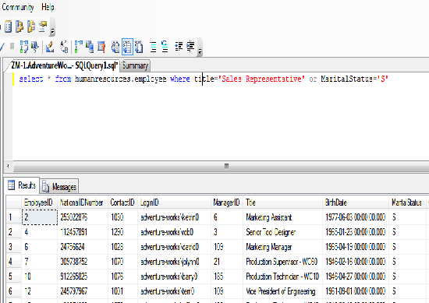Click the 'Sales Representative' string literal
The height and width of the screenshot is (303, 429).
pyautogui.click(x=261, y=79)
